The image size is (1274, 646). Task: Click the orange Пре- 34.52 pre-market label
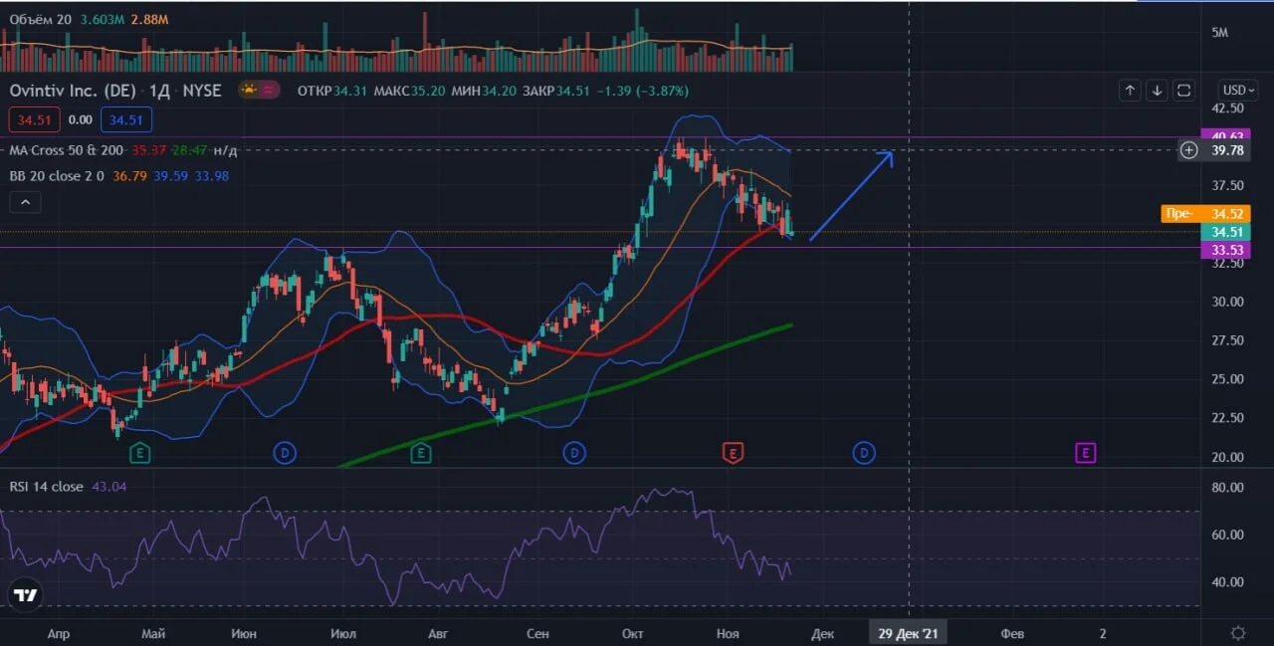click(1204, 214)
